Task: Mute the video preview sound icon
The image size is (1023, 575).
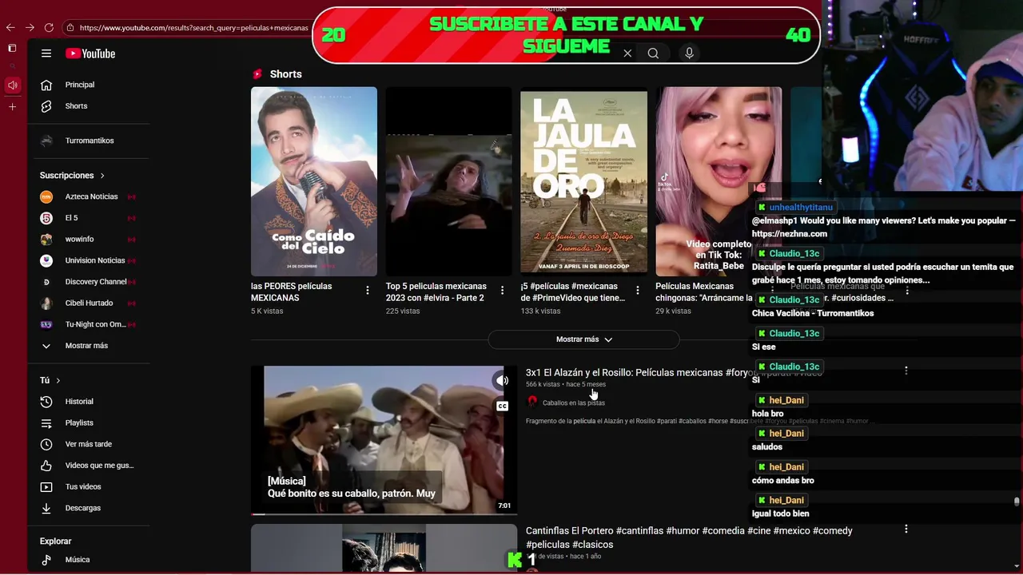Action: pyautogui.click(x=502, y=381)
